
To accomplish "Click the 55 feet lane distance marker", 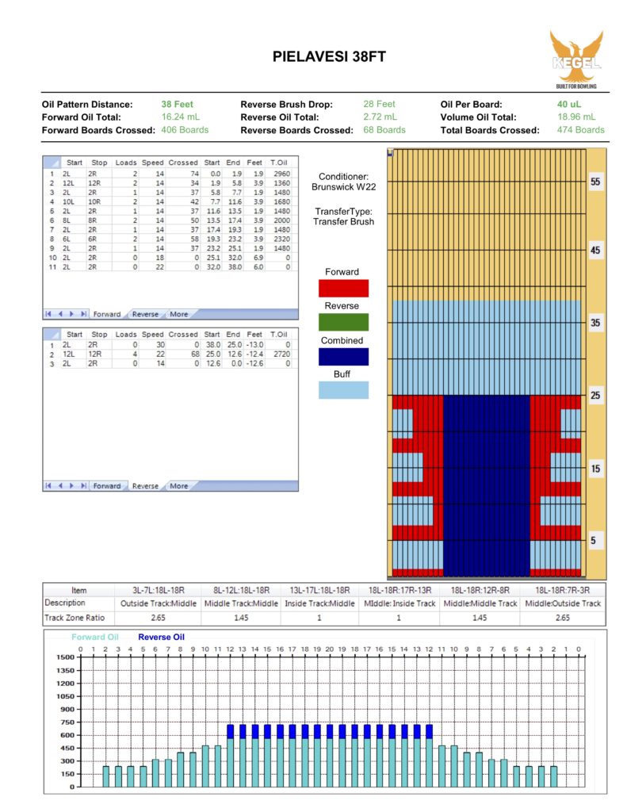I will pos(595,182).
